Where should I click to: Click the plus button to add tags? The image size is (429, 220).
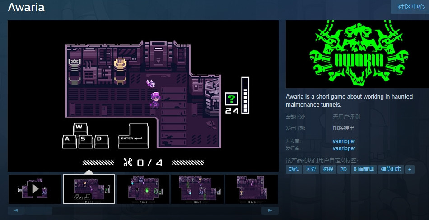coord(410,169)
